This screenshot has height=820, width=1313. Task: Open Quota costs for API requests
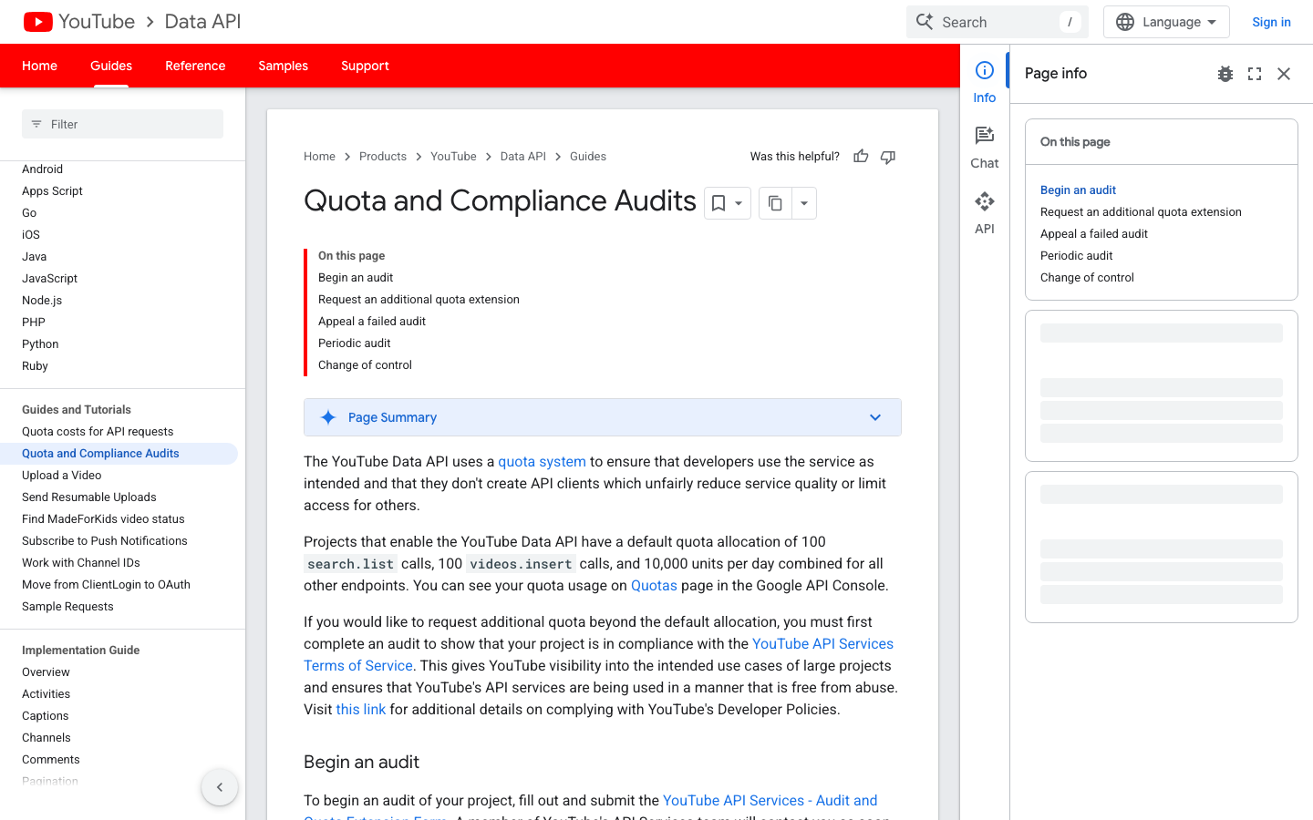98,432
